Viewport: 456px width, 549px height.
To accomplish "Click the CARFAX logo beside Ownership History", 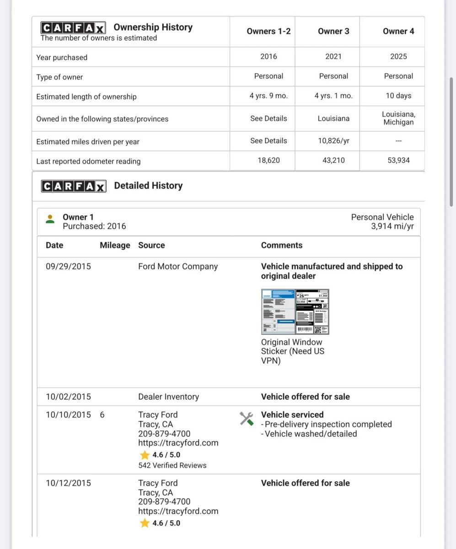I will click(73, 27).
